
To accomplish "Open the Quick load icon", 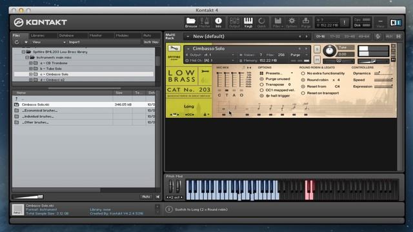I will tap(261, 23).
